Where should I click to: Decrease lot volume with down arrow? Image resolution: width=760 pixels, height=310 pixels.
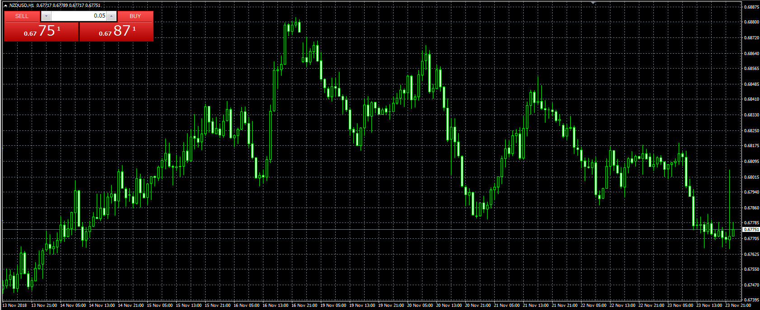pos(46,16)
